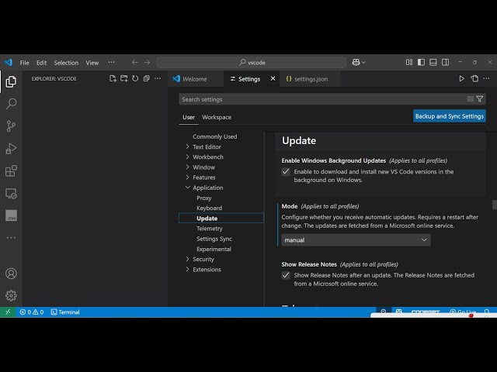Image resolution: width=497 pixels, height=372 pixels.
Task: Go back using the navigation arrow
Action: pos(134,62)
